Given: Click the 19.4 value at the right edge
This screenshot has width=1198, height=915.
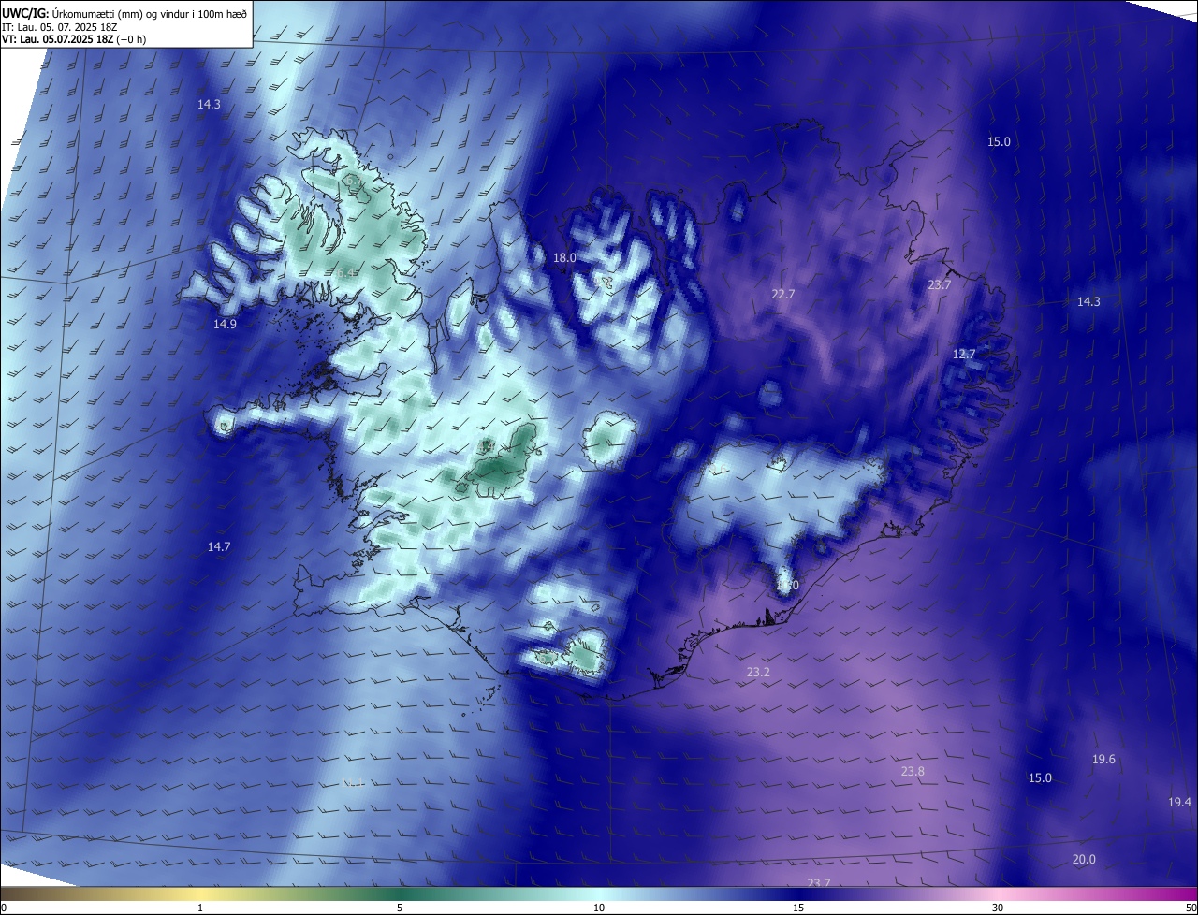Looking at the screenshot, I should click(1179, 802).
